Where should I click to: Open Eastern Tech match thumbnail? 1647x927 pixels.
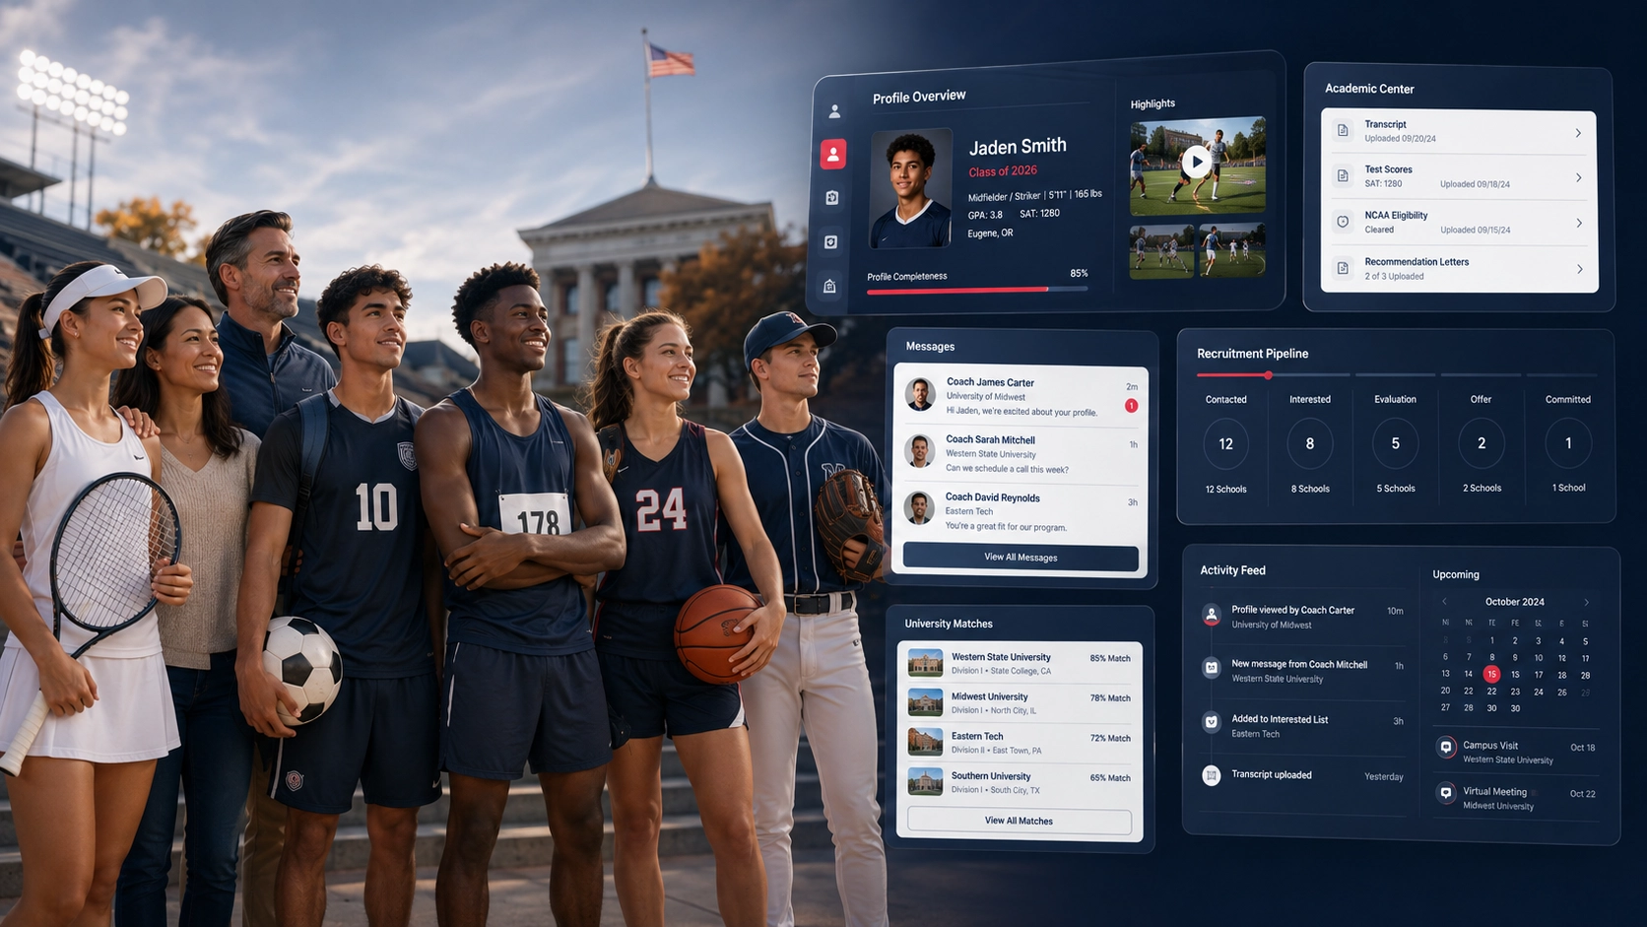point(925,742)
